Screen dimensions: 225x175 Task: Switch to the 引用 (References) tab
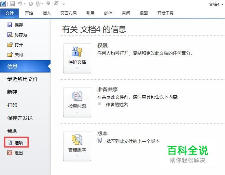coord(90,13)
